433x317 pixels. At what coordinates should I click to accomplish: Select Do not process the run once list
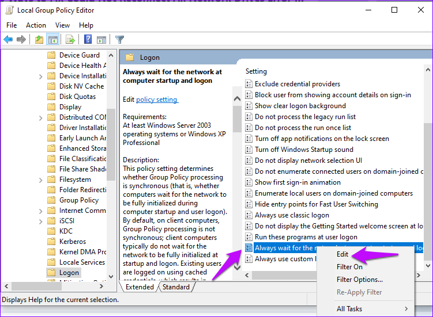click(303, 128)
